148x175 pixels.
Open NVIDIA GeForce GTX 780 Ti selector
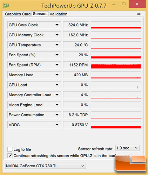click(x=46, y=166)
